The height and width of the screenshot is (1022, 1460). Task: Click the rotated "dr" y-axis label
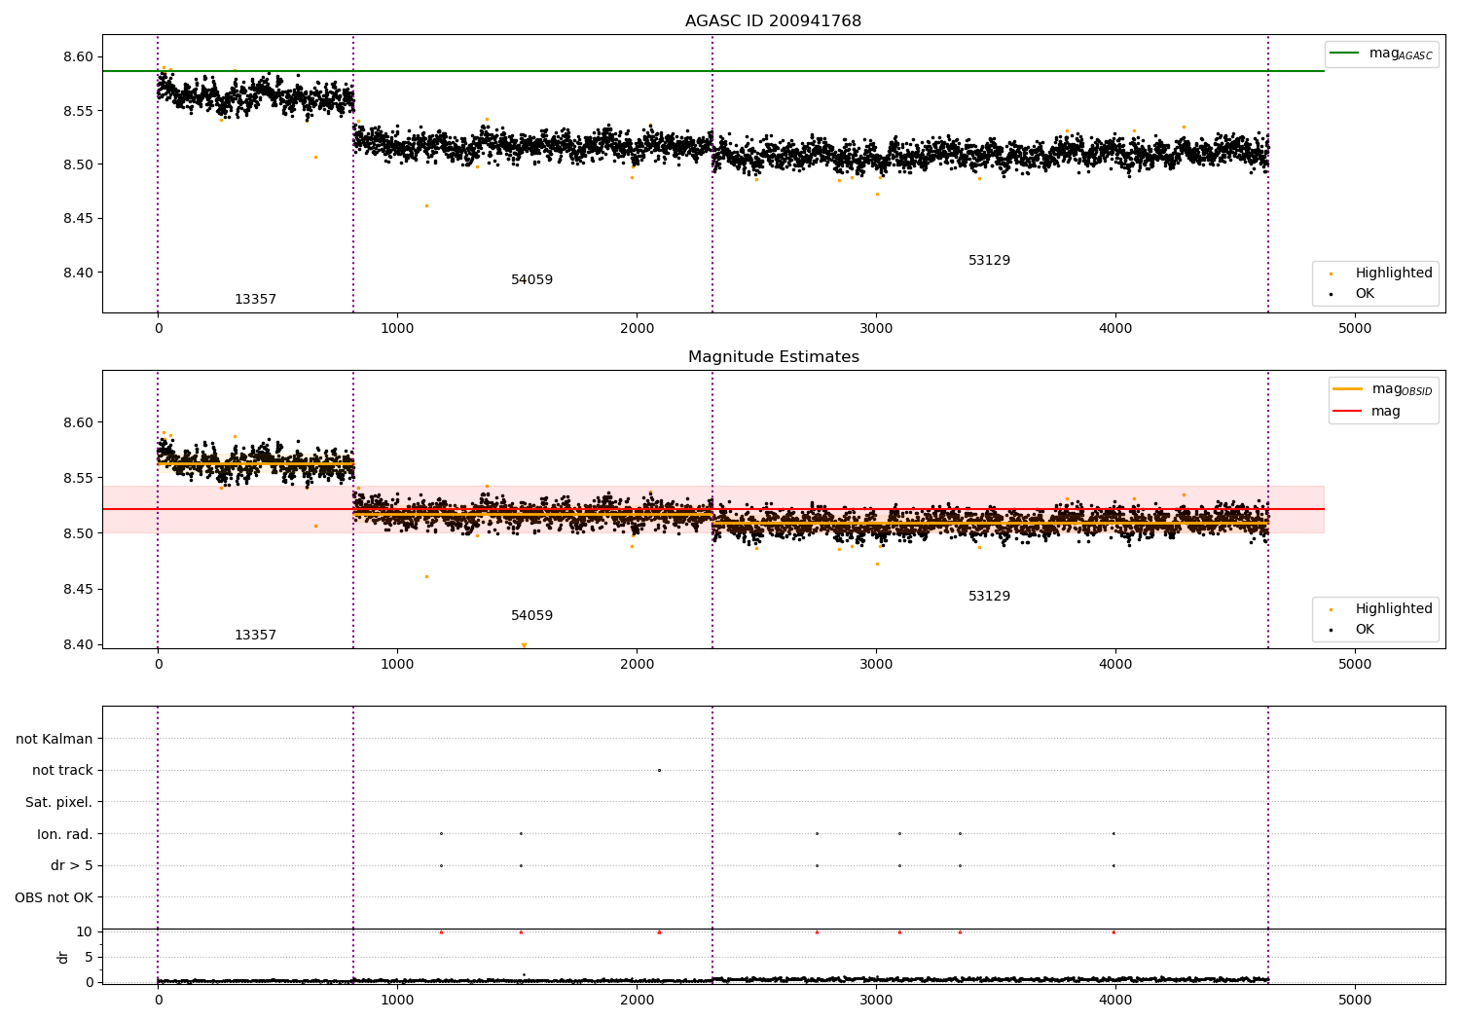[63, 957]
